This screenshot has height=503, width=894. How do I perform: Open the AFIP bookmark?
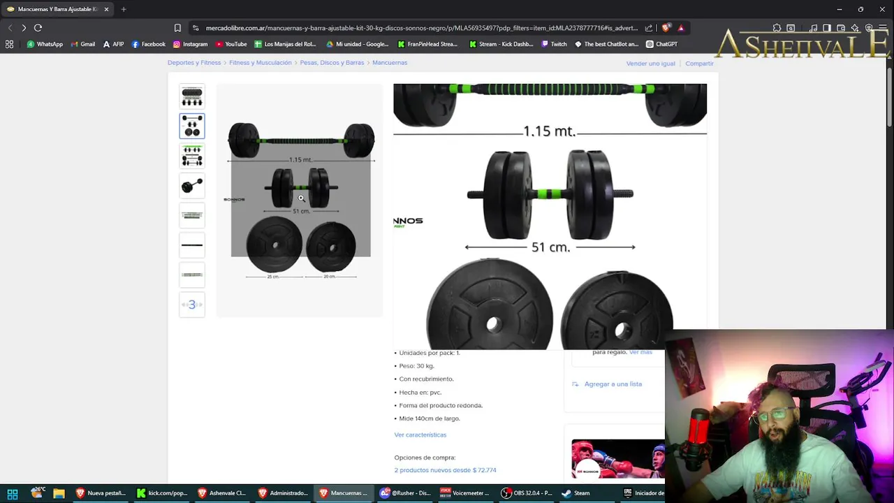pyautogui.click(x=113, y=44)
